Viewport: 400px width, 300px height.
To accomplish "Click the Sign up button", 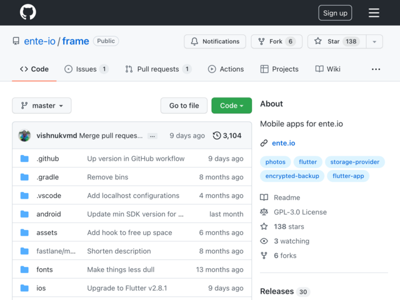I will [x=335, y=13].
